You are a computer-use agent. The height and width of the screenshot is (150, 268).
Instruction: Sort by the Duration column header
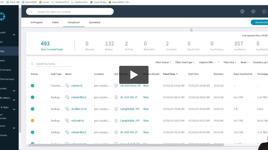(218, 74)
